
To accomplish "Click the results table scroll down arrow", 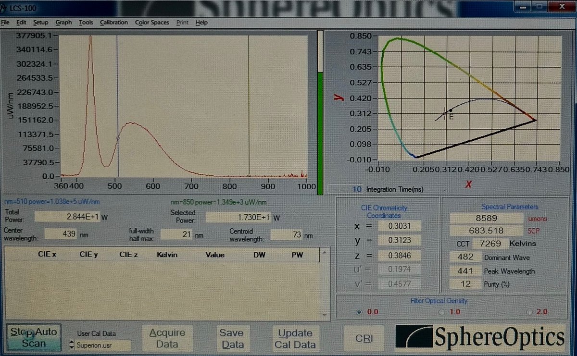I will [325, 314].
